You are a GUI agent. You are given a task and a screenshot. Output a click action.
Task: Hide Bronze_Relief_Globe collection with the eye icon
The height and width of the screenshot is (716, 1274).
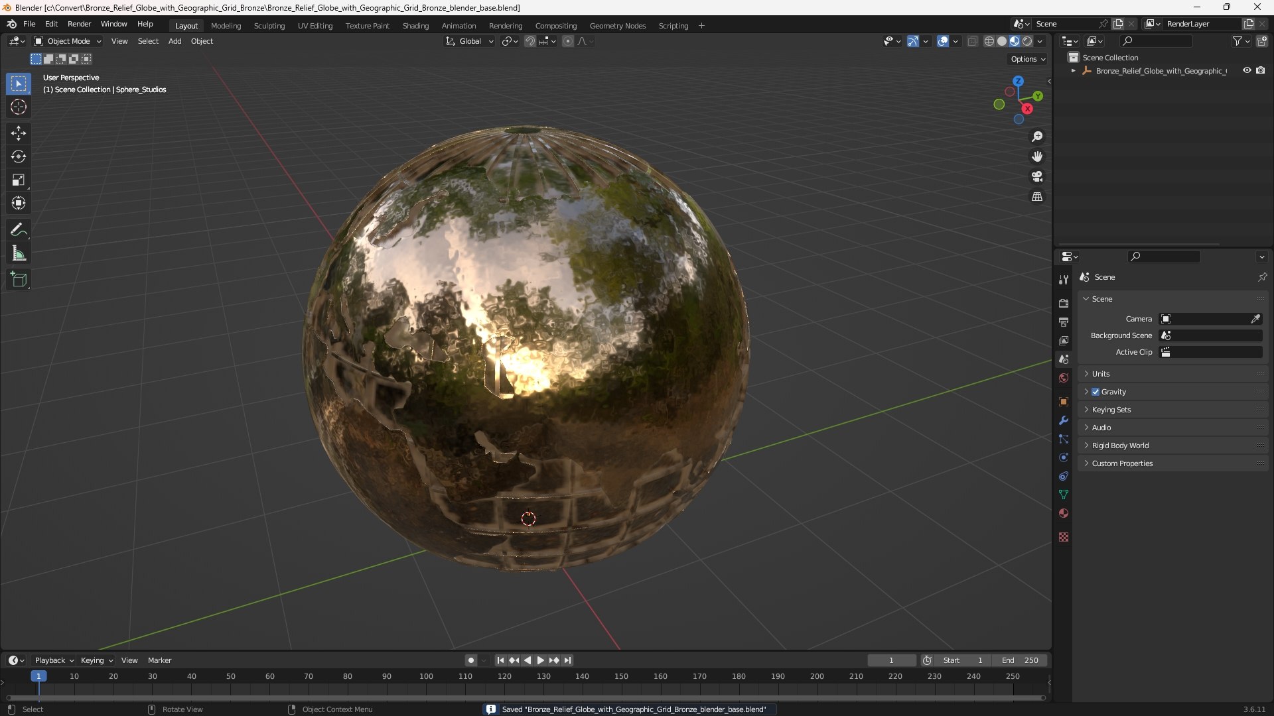[1247, 70]
